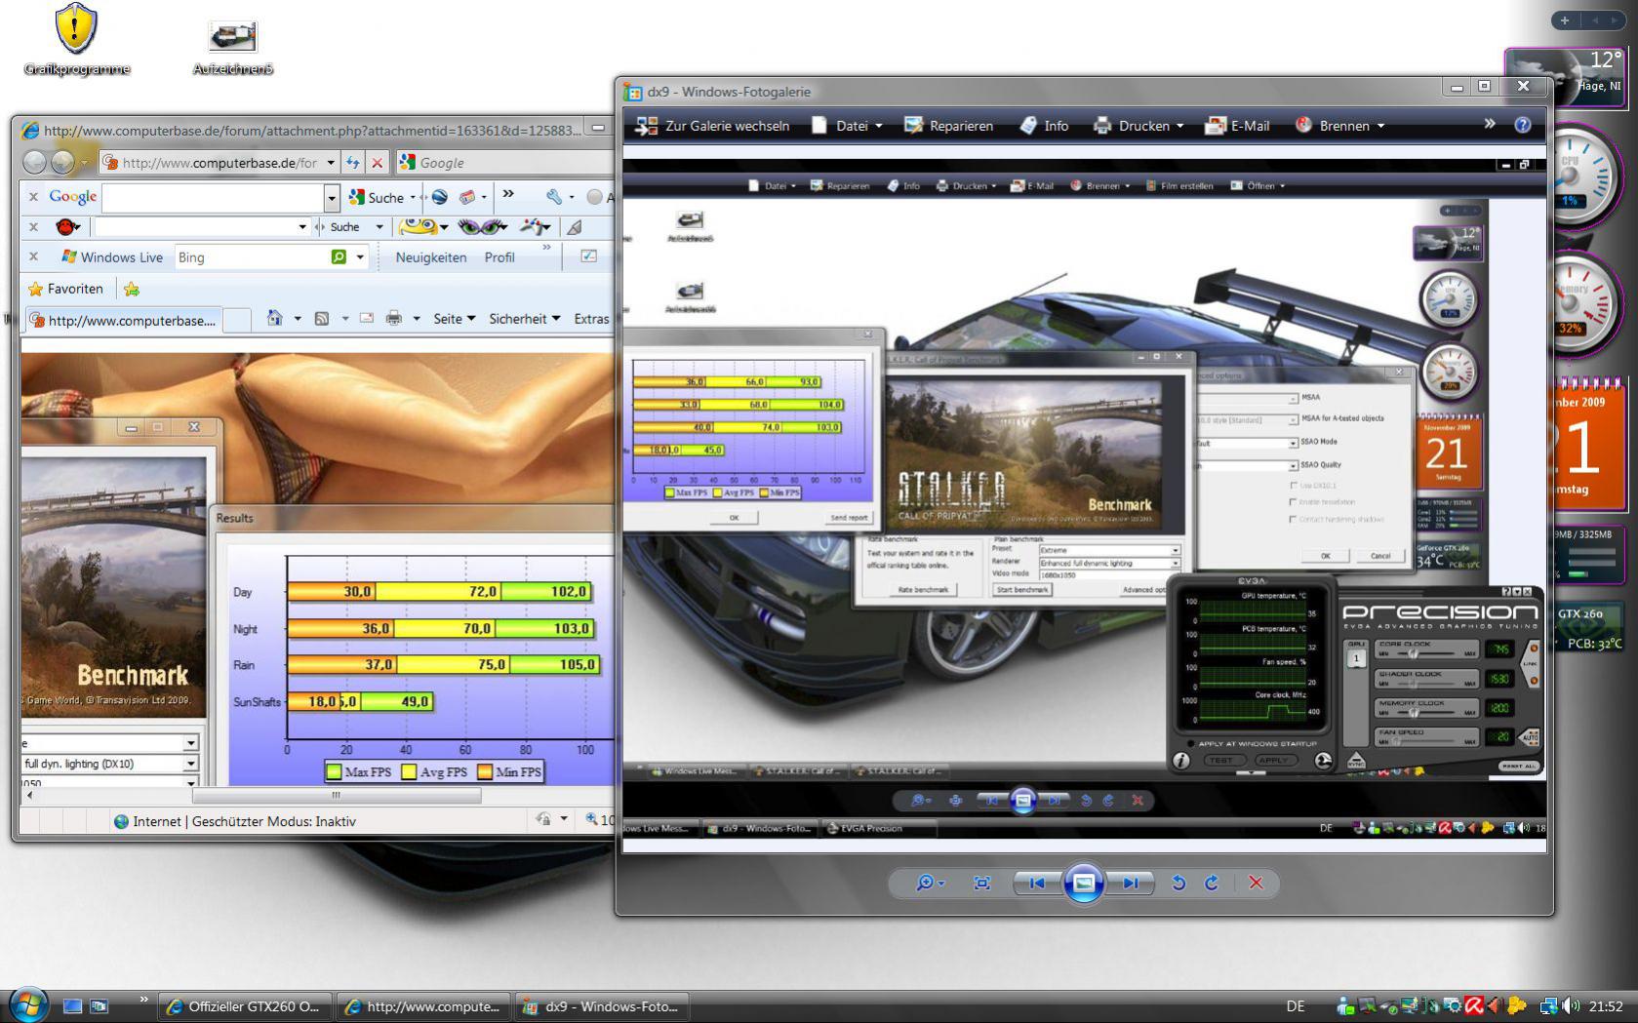Viewport: 1638px width, 1023px height.
Task: Open the Extras menu in IE
Action: click(x=592, y=318)
